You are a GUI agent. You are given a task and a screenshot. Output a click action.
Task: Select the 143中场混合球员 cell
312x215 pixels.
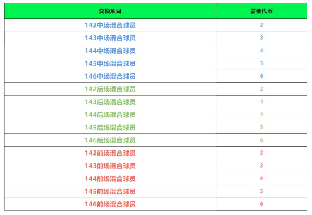(x=110, y=38)
